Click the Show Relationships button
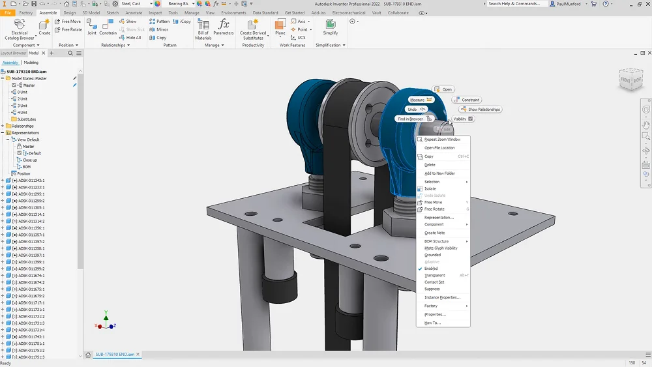 [480, 110]
